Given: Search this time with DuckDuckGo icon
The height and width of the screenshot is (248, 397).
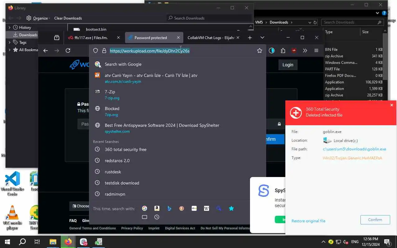Looking at the screenshot, I should point(182,208).
